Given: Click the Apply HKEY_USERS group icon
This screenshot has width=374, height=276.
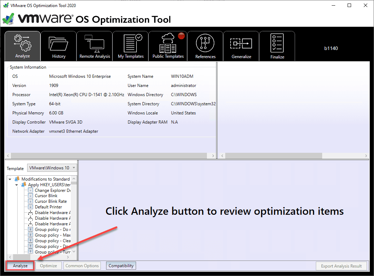Looking at the screenshot, I should [x=24, y=184].
